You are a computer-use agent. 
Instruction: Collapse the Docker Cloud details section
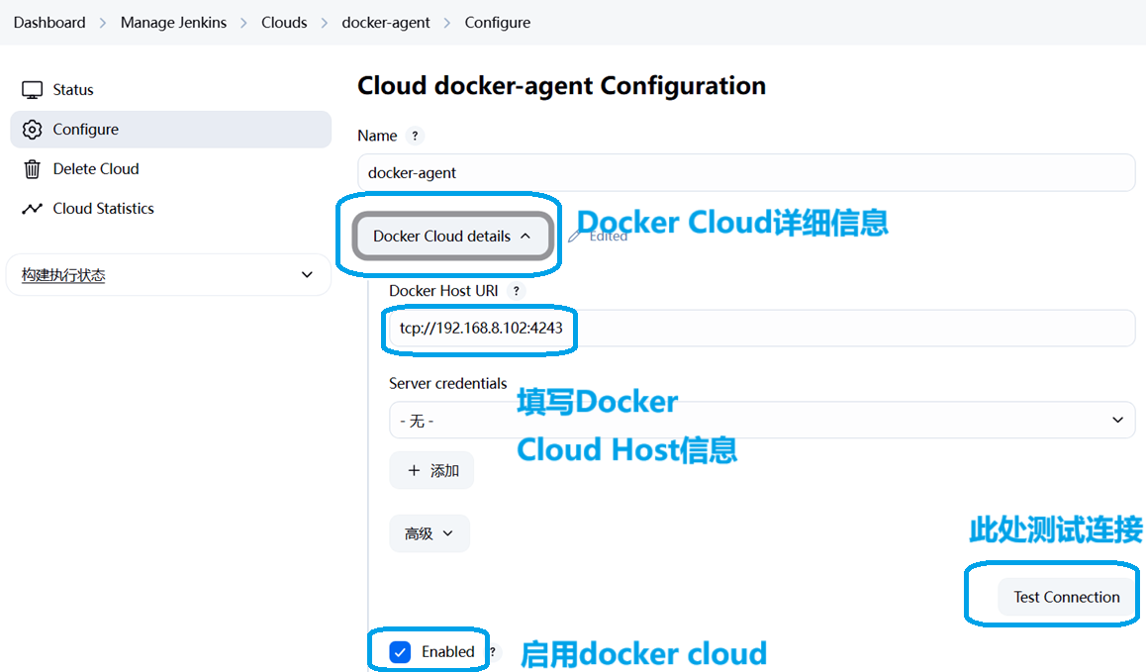(x=452, y=237)
